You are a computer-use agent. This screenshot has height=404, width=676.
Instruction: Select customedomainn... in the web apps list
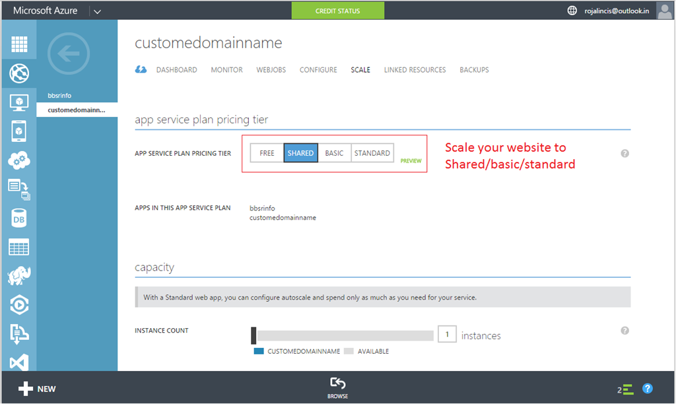point(77,110)
